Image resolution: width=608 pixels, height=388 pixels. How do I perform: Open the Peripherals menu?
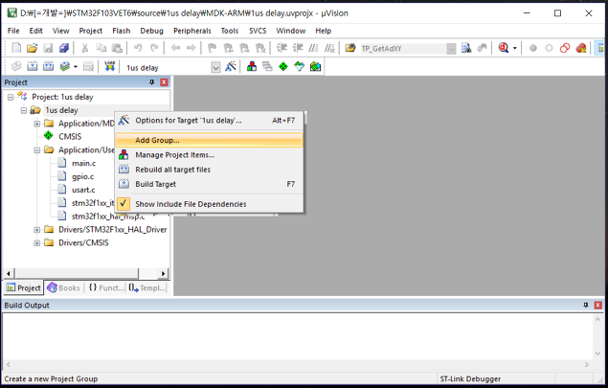192,31
